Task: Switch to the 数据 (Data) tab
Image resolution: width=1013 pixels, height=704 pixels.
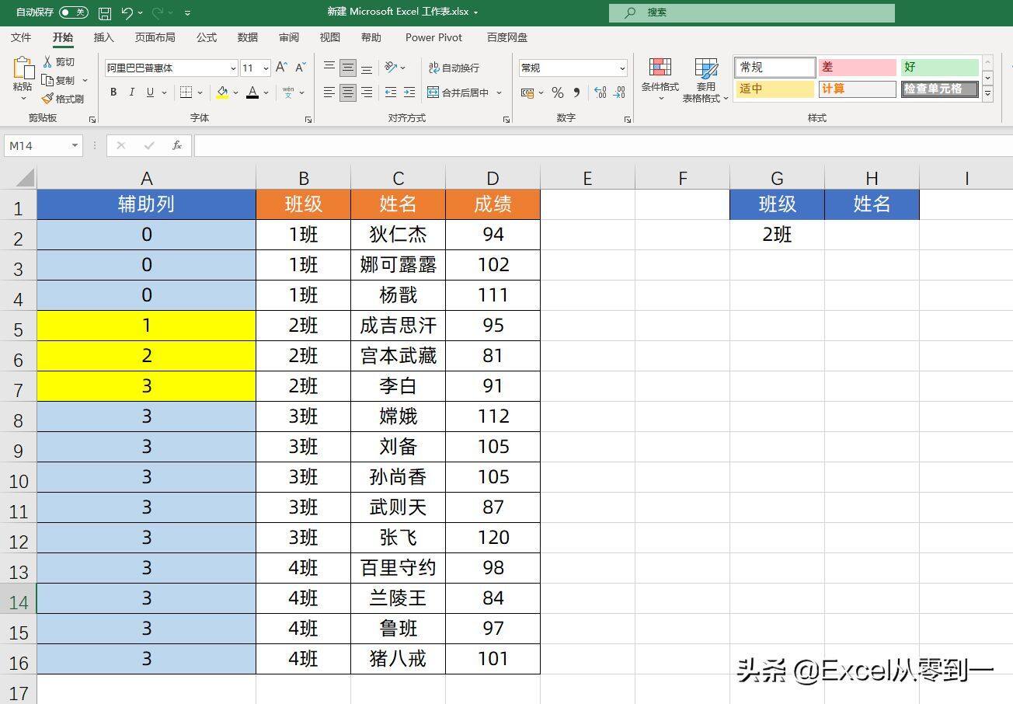Action: [x=248, y=37]
